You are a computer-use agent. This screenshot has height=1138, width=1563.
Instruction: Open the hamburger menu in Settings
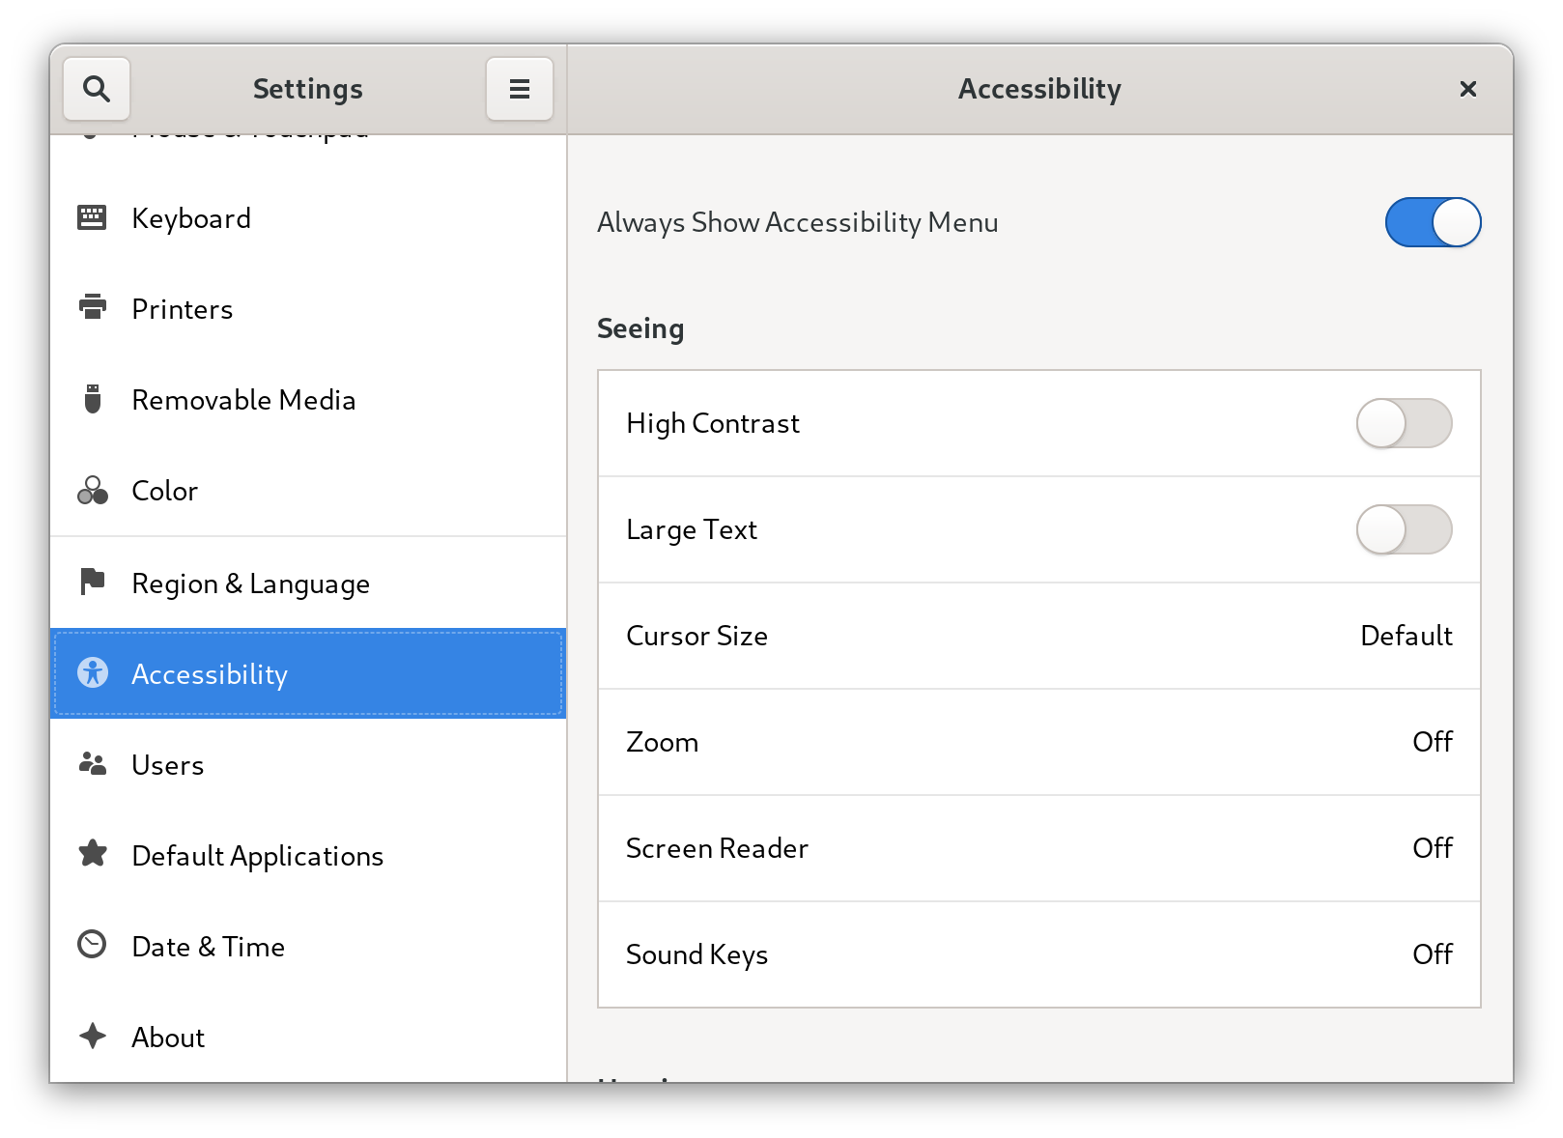coord(519,88)
